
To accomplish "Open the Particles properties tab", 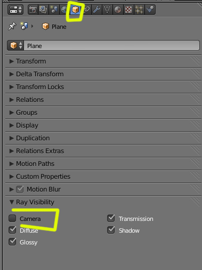I will tap(139, 10).
